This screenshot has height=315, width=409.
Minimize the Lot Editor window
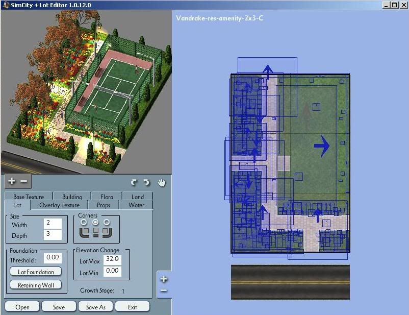tap(387, 5)
